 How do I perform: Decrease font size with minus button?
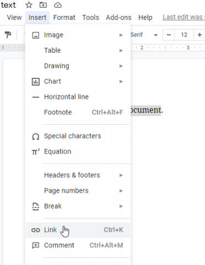tap(169, 35)
